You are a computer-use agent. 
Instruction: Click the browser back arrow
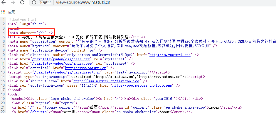[x=3, y=2]
